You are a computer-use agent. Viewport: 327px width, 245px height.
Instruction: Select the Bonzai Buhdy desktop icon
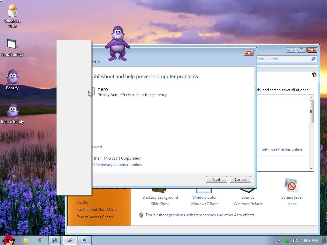click(x=12, y=113)
